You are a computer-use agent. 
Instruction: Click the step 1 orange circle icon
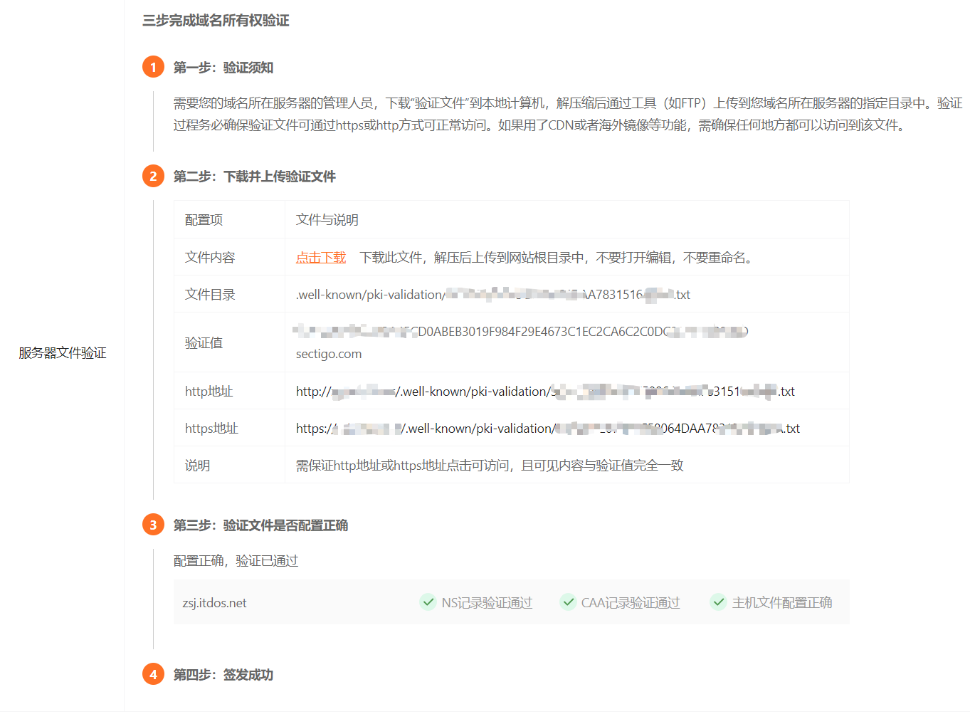click(x=153, y=68)
